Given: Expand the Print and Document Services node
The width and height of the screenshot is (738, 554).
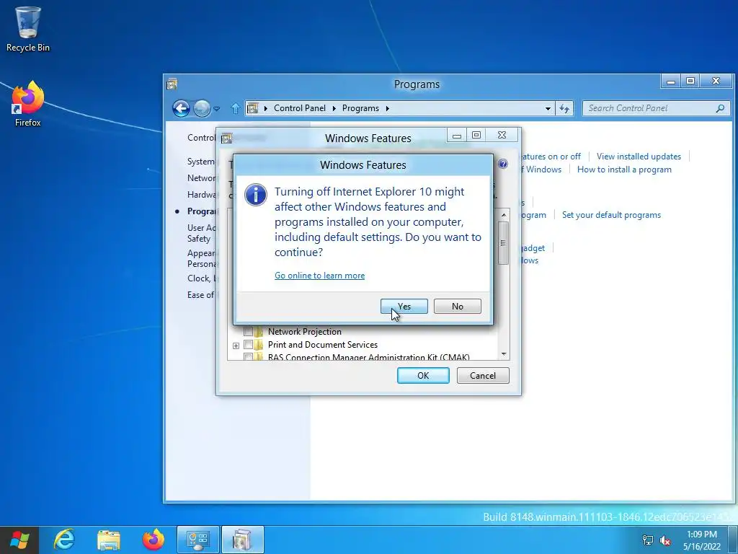Looking at the screenshot, I should coord(236,346).
